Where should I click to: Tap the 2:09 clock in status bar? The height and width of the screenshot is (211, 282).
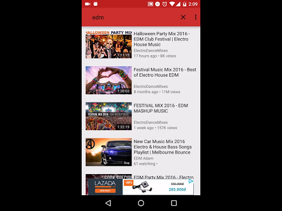pos(193,4)
